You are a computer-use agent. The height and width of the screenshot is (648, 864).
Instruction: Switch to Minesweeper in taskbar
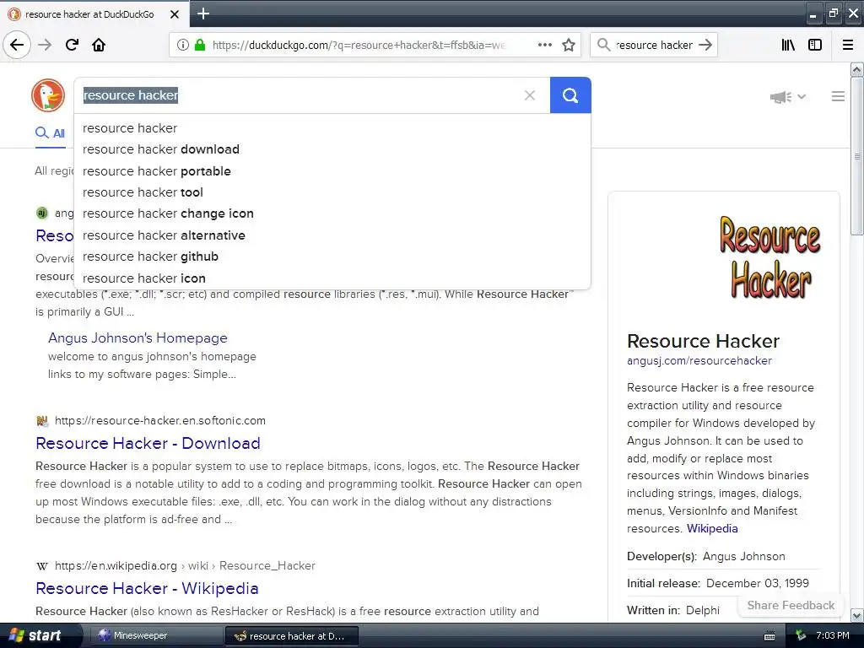click(155, 635)
